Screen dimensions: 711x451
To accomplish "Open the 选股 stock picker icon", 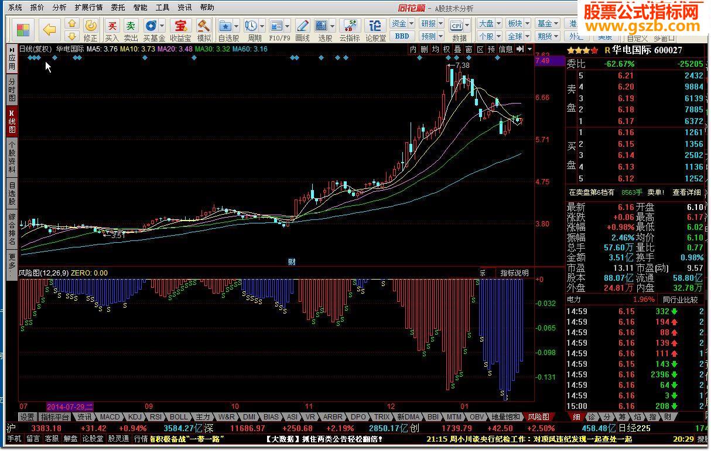I will 325,30.
